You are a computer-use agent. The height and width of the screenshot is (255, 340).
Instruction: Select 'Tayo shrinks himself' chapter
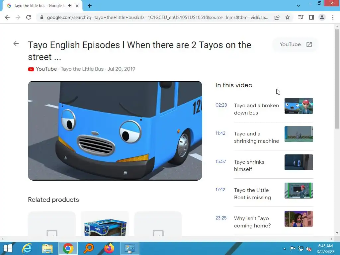pyautogui.click(x=249, y=165)
